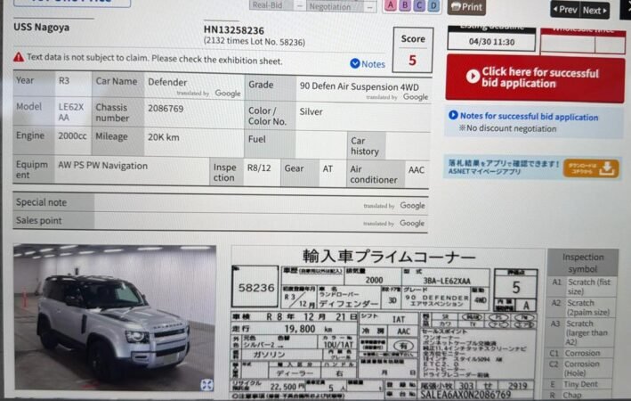Click the Sales point row
Image resolution: width=631 pixels, height=401 pixels.
click(220, 222)
